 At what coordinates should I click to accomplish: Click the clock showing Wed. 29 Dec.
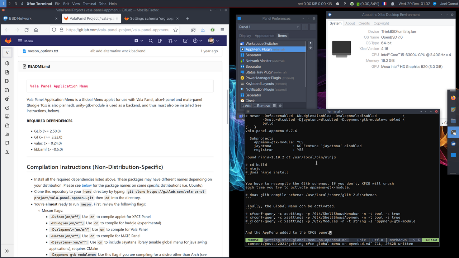(x=414, y=4)
